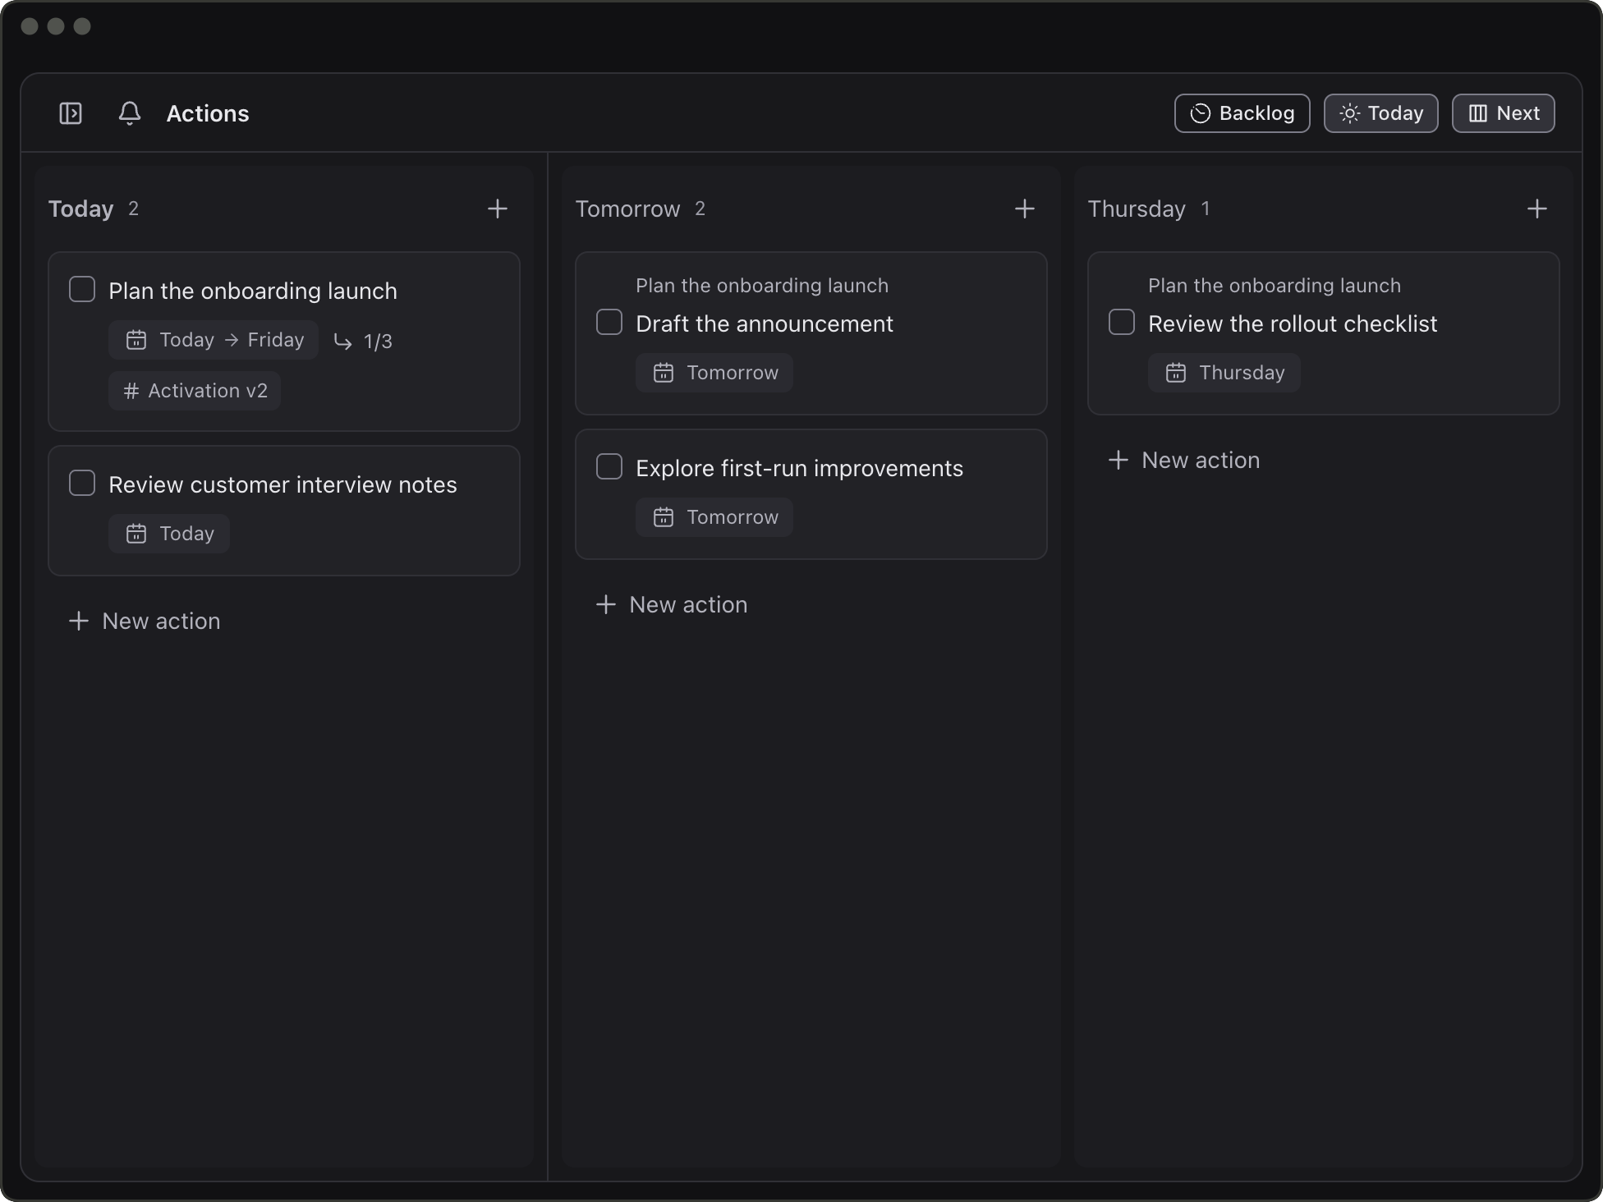
Task: Click New action in Tomorrow column
Action: tap(672, 604)
